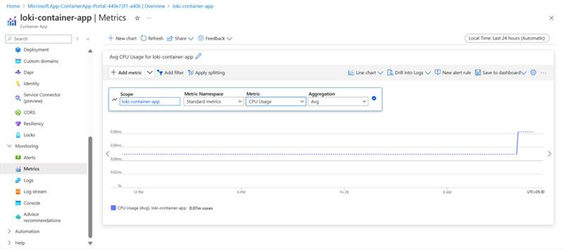
Task: Click the Scope field loki-container-app
Action: click(149, 102)
